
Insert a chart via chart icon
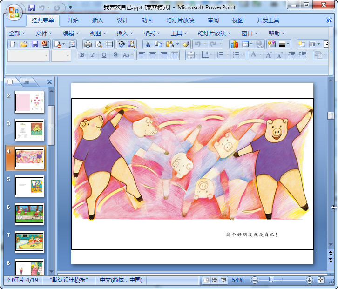click(235, 44)
